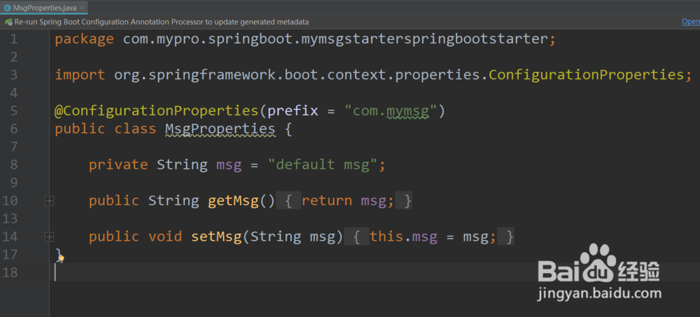The image size is (700, 317).
Task: Place the cursor on empty line 18
Action: 375,272
